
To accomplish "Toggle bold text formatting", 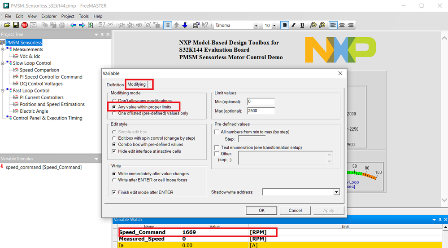I will 285,25.
